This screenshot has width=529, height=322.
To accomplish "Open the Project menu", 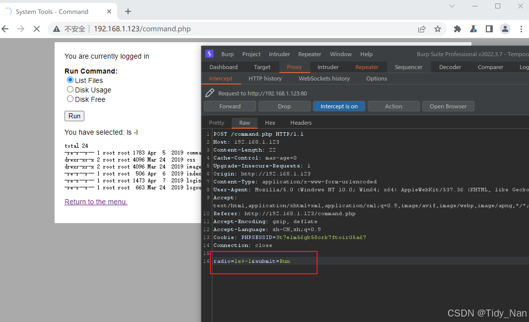I will (251, 54).
